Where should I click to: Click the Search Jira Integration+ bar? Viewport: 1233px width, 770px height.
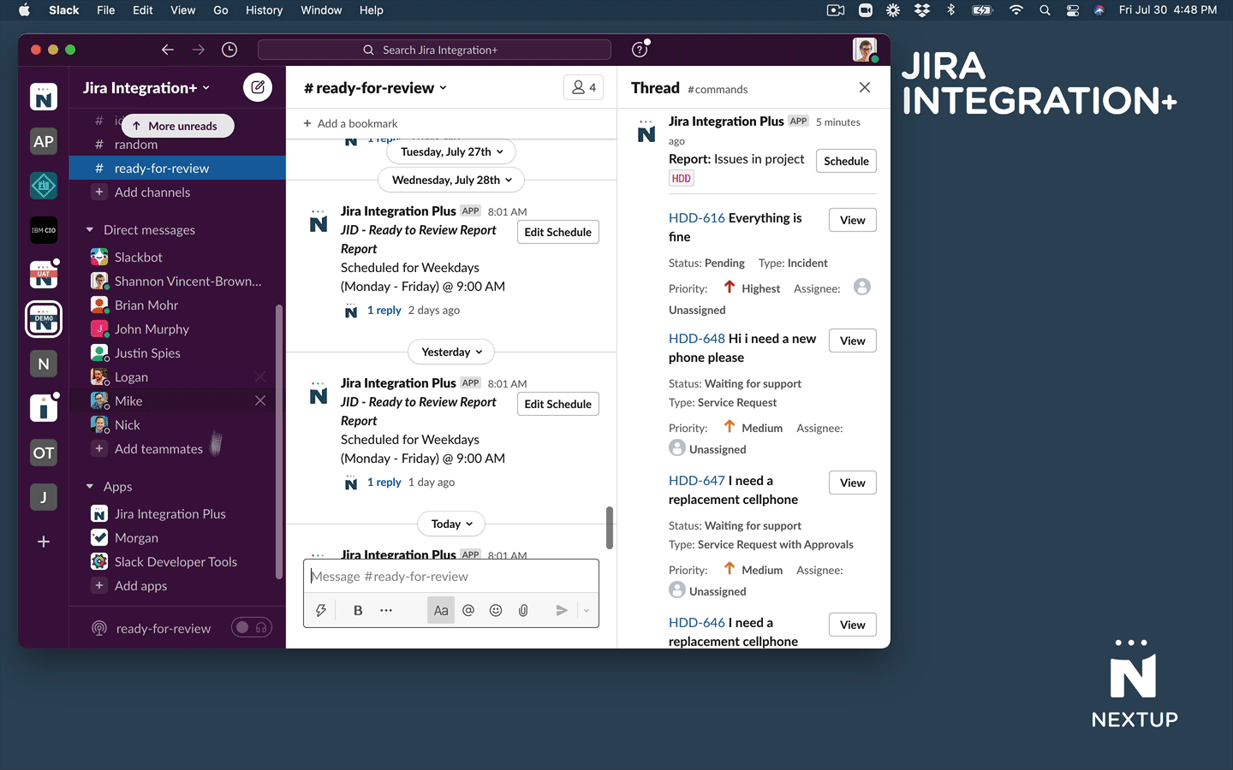[x=434, y=50]
